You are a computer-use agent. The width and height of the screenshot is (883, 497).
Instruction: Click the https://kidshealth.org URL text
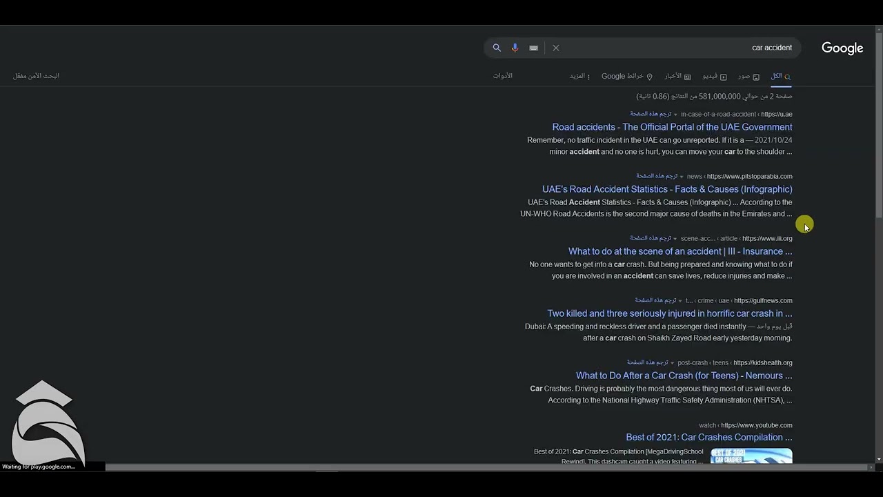click(x=763, y=363)
